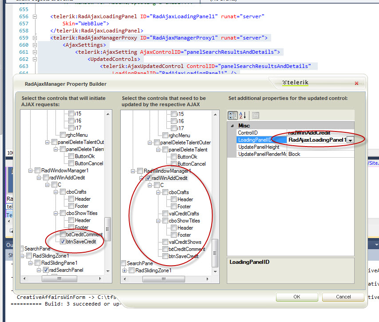Select the ControlID property row
Screen dimensions: 379x322
pos(296,133)
